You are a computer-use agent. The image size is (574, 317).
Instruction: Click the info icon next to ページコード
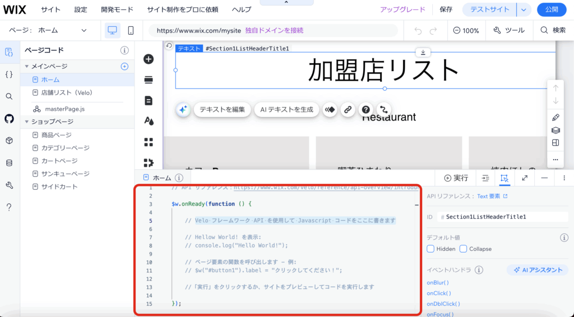[124, 50]
